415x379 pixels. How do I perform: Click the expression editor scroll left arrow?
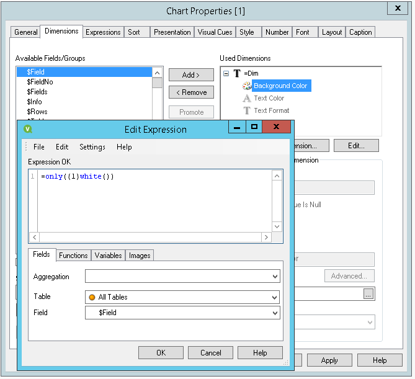tap(34, 237)
